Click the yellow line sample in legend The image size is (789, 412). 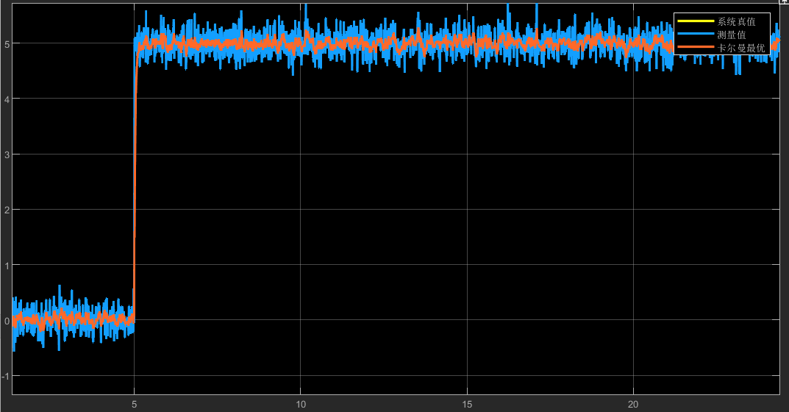(696, 21)
